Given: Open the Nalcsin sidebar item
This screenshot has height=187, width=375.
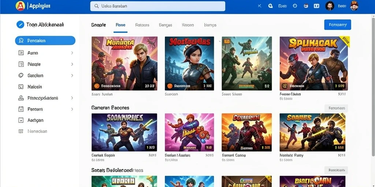Looking at the screenshot, I should (35, 87).
